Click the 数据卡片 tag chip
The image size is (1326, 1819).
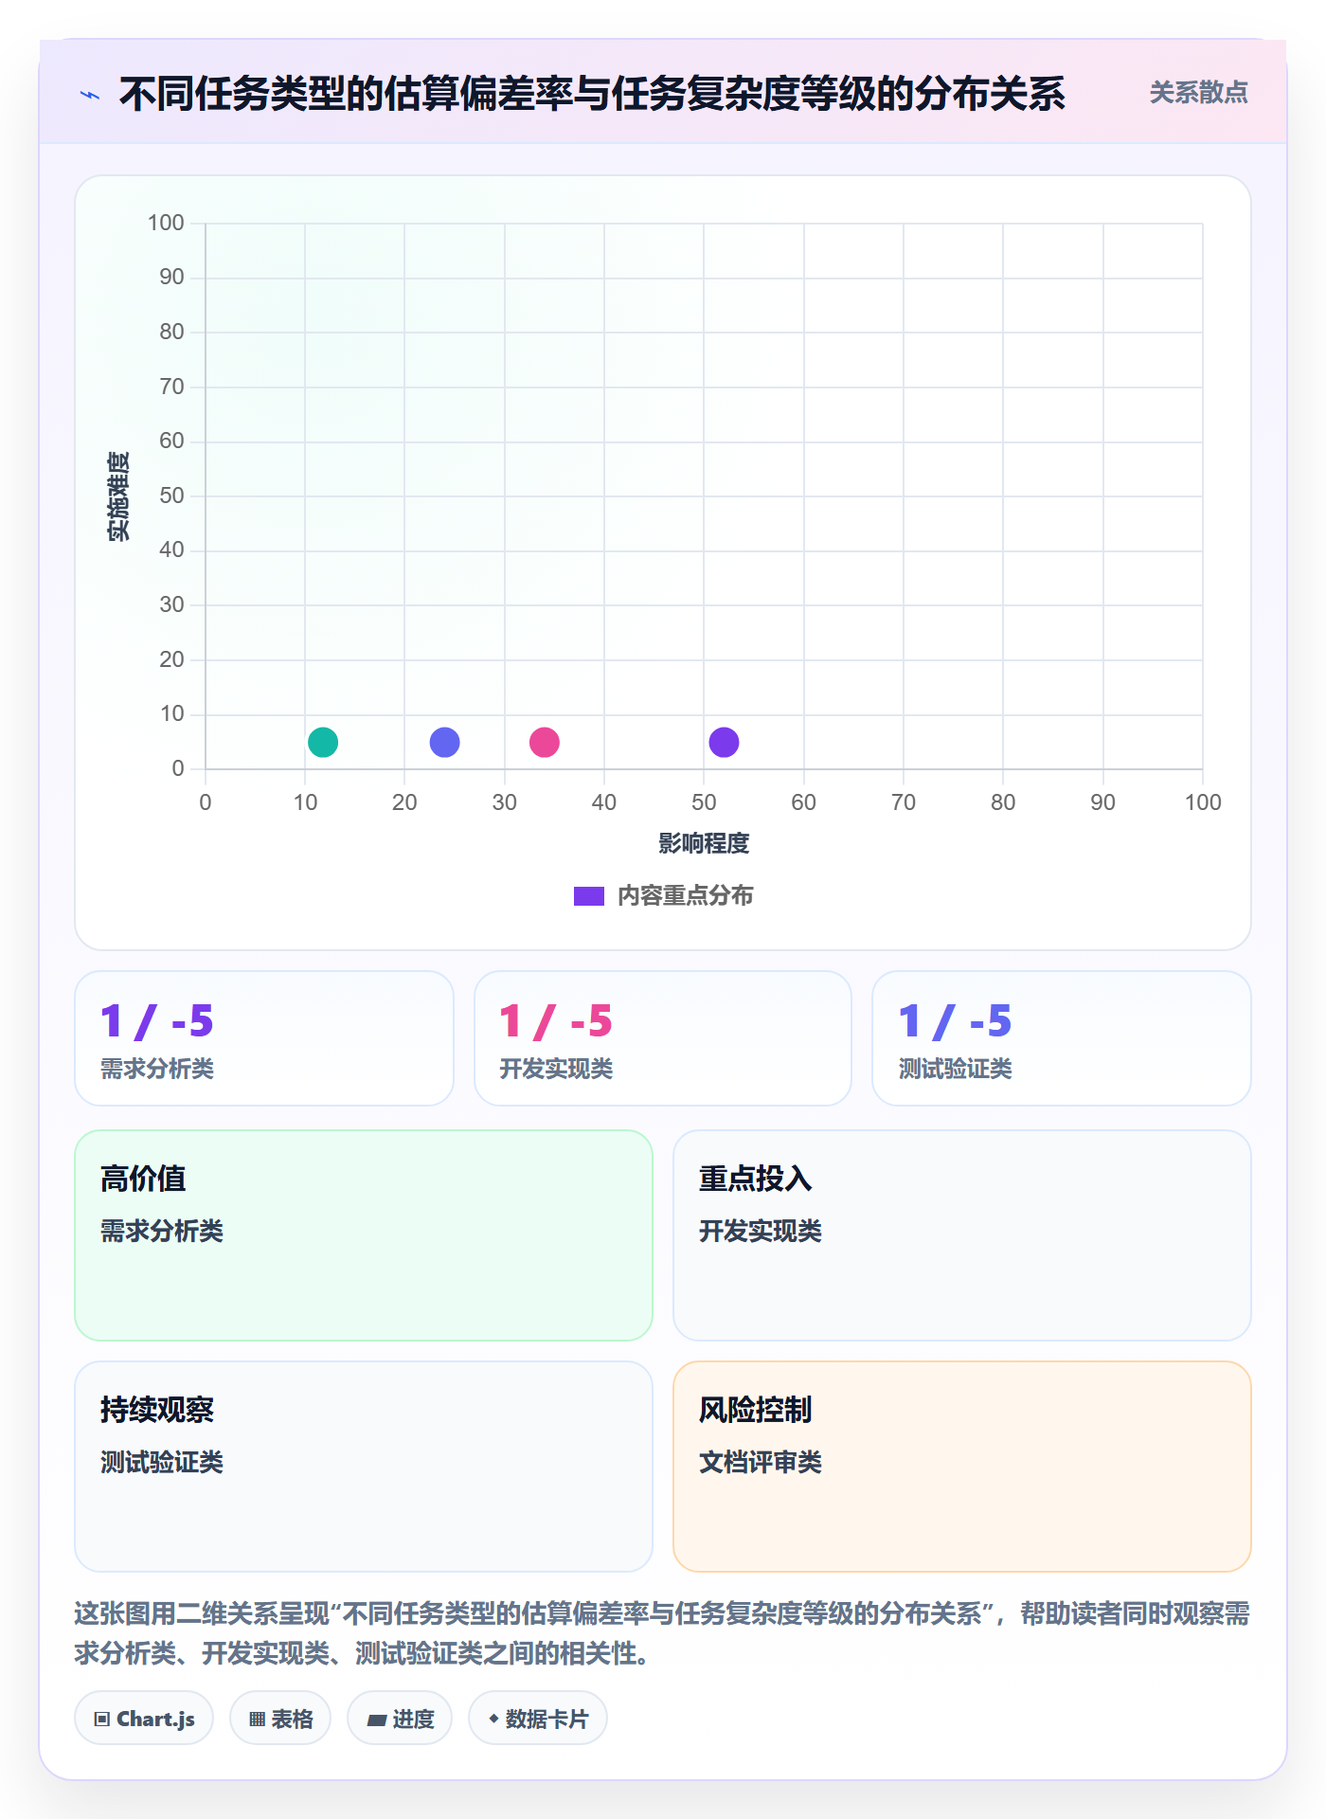[x=538, y=1718]
